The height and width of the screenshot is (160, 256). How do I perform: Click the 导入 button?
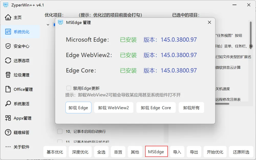click(177, 152)
